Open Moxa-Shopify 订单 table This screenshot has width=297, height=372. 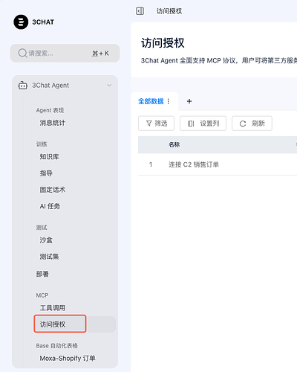68,358
